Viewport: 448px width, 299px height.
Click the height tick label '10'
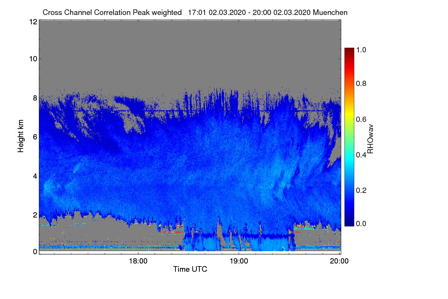32,59
